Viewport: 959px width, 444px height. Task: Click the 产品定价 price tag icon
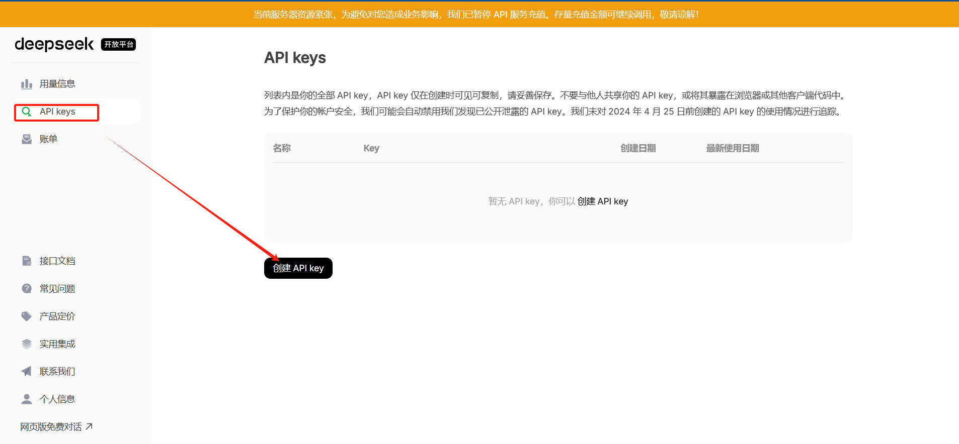tap(27, 316)
